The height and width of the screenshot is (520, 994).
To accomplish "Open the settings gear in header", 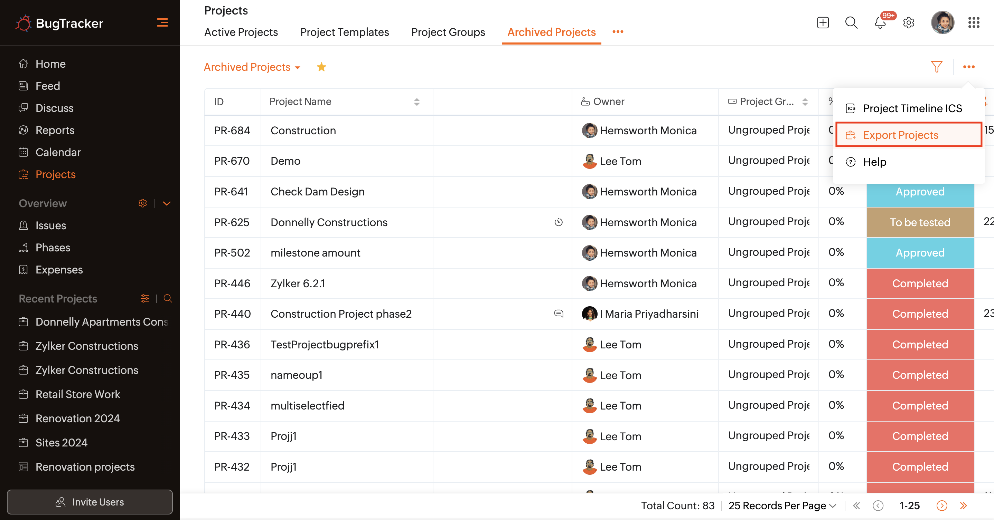I will (908, 23).
